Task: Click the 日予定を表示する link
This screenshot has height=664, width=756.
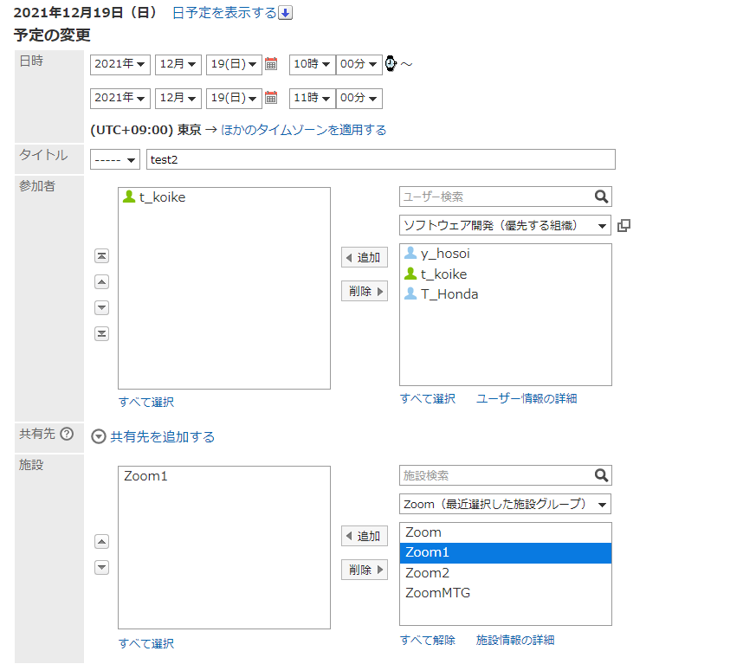Action: pos(224,12)
